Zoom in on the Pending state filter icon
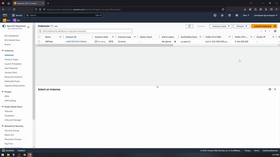 coord(110,41)
